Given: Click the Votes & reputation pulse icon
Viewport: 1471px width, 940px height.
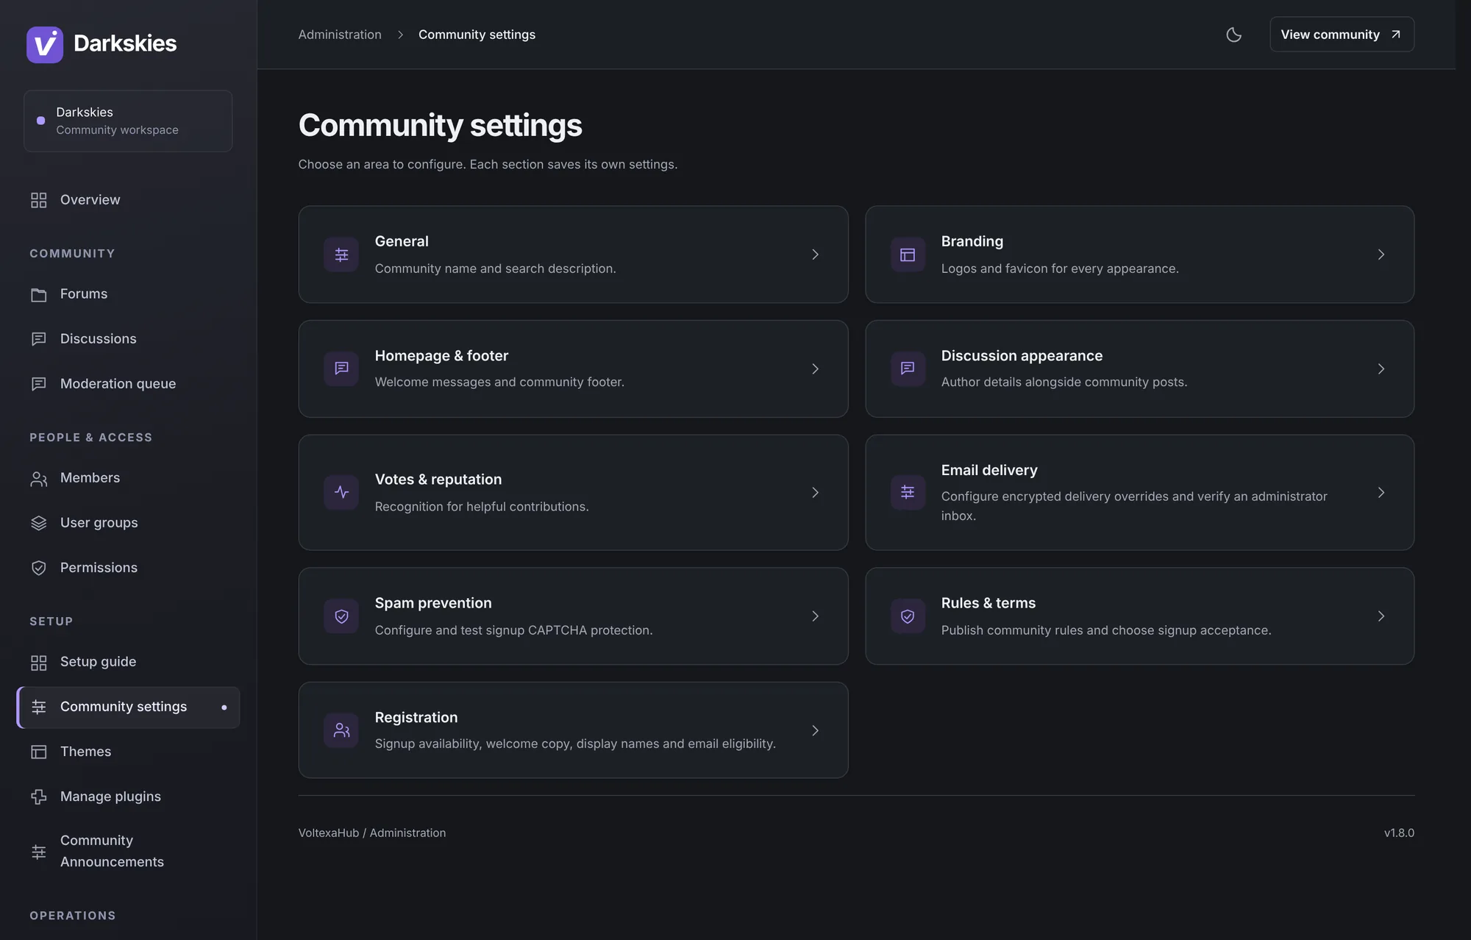Looking at the screenshot, I should point(341,492).
